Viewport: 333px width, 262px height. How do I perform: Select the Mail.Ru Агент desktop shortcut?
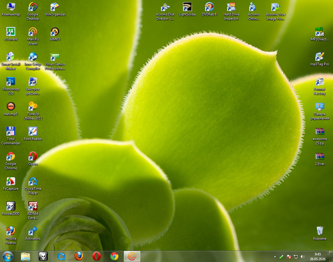(x=33, y=36)
